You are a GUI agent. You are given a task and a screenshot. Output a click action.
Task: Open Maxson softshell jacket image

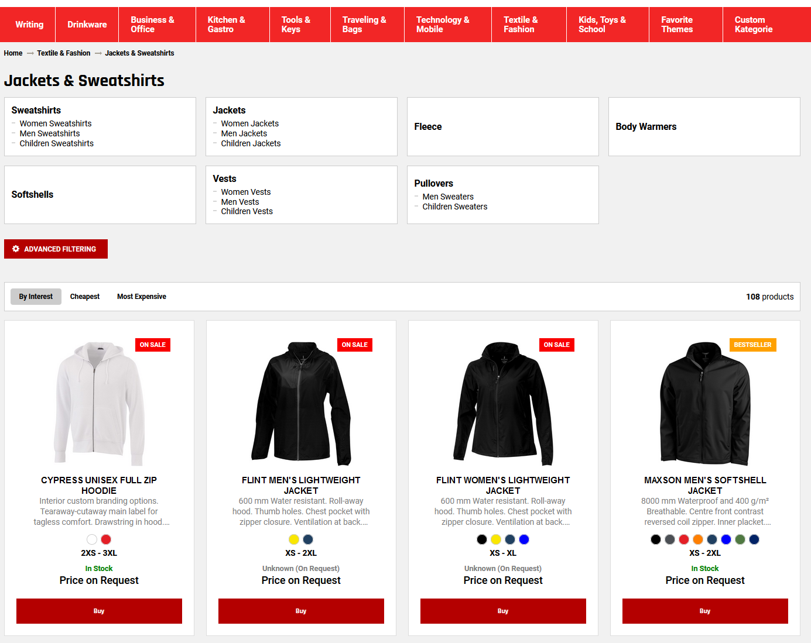coord(705,404)
